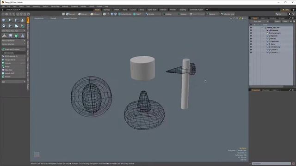
Task: Activate the Extrude tool
Action: click(x=13, y=63)
